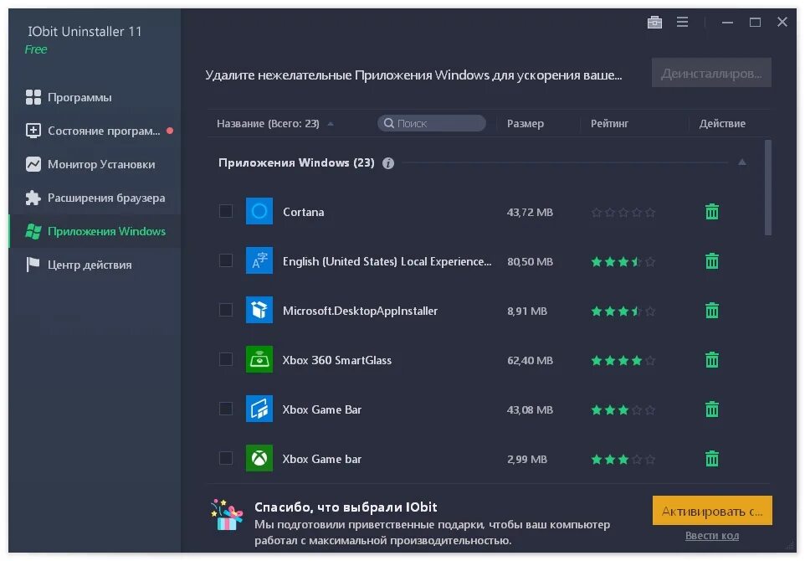805x561 pixels.
Task: Click the magnifier icon in search
Action: [389, 123]
